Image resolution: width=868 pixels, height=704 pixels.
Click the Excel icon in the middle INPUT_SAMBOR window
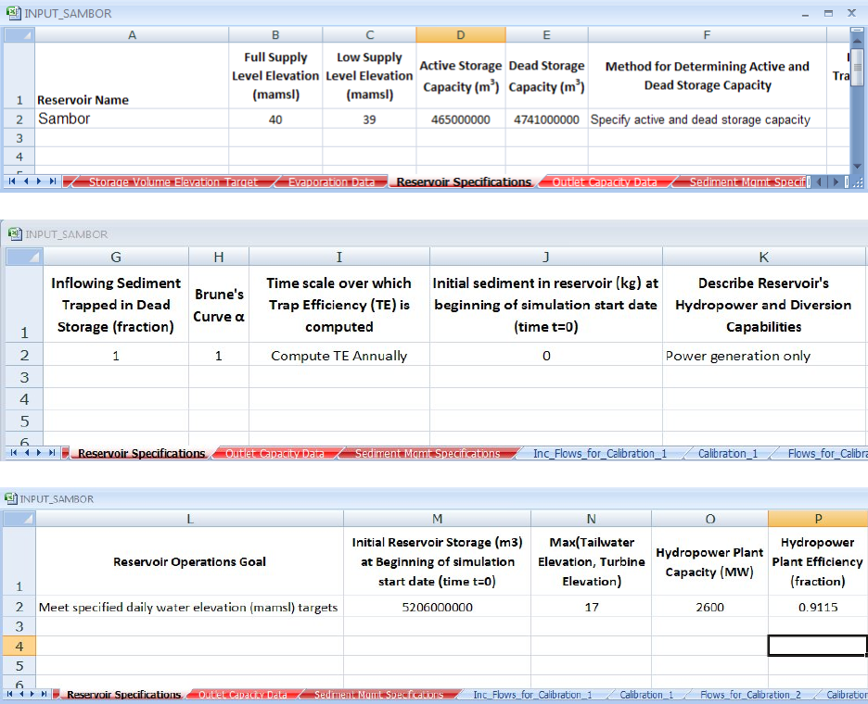click(15, 234)
